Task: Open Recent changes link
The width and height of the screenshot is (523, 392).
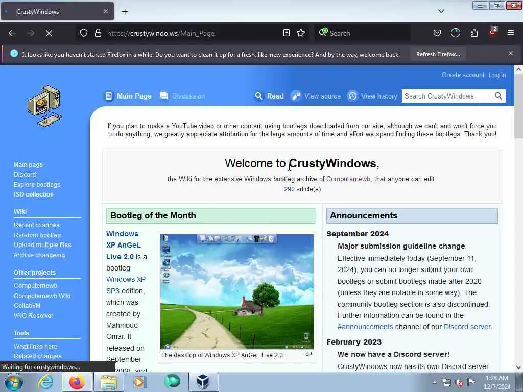Action: pos(37,225)
